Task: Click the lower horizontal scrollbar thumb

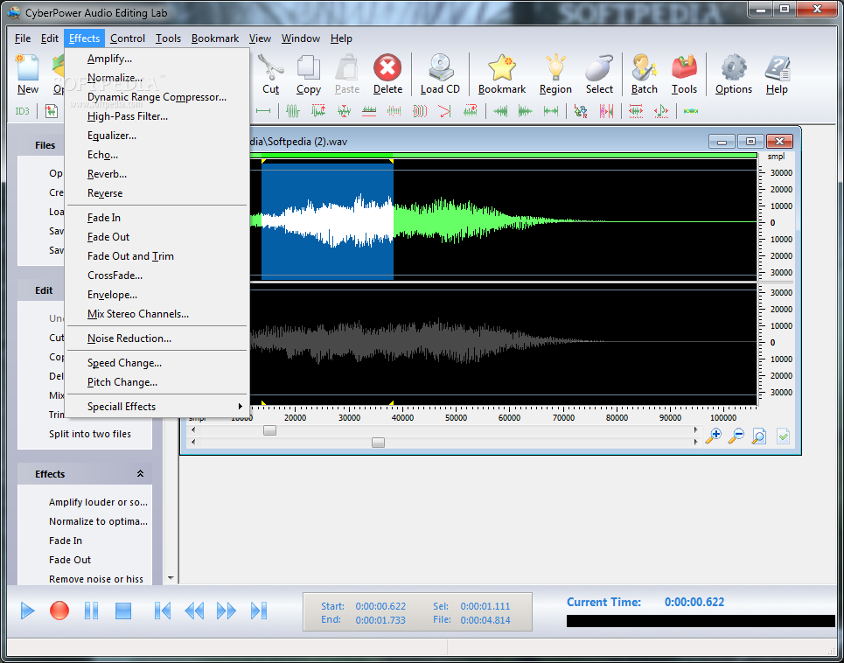Action: pyautogui.click(x=379, y=443)
